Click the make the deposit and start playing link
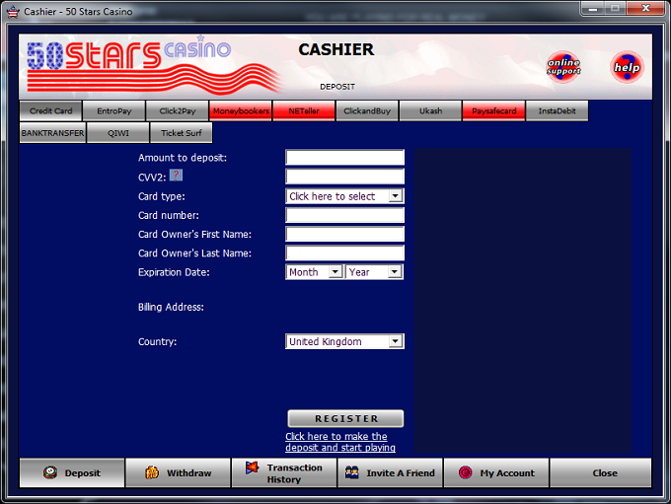This screenshot has width=671, height=504. click(340, 442)
